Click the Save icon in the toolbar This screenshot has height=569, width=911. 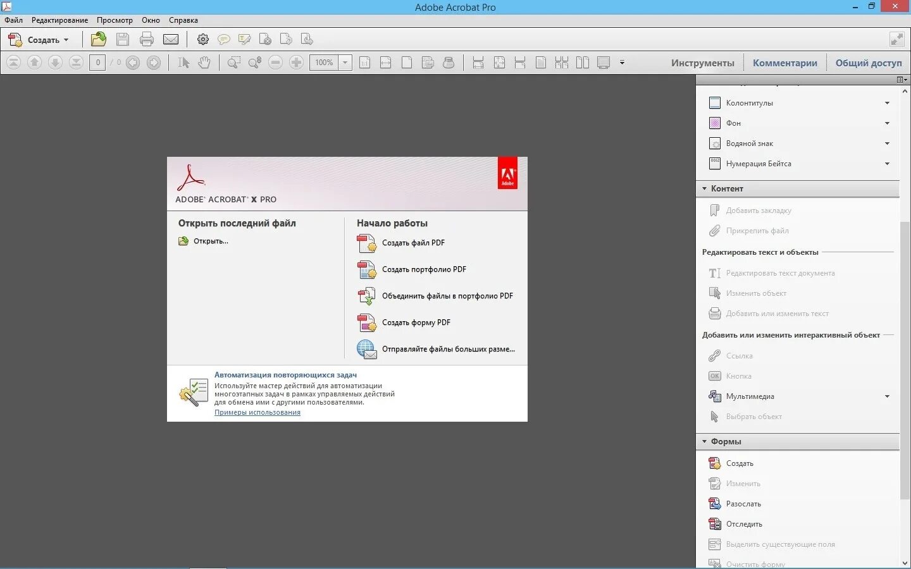pos(122,39)
